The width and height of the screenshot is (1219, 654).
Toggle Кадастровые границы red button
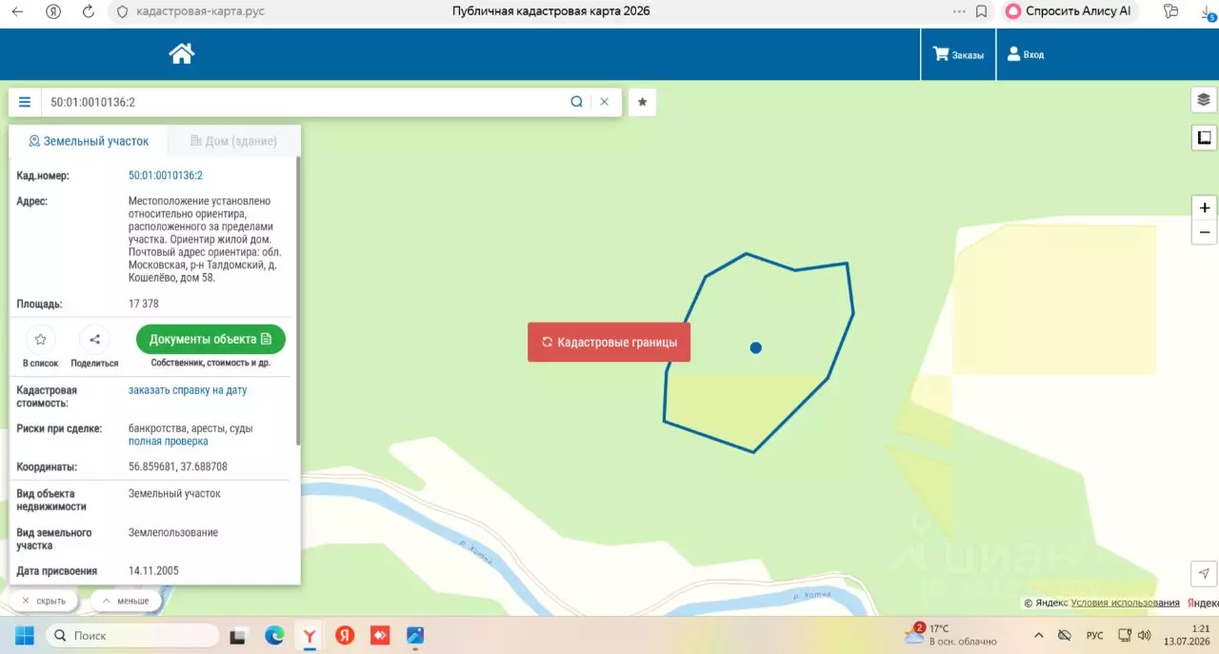609,342
